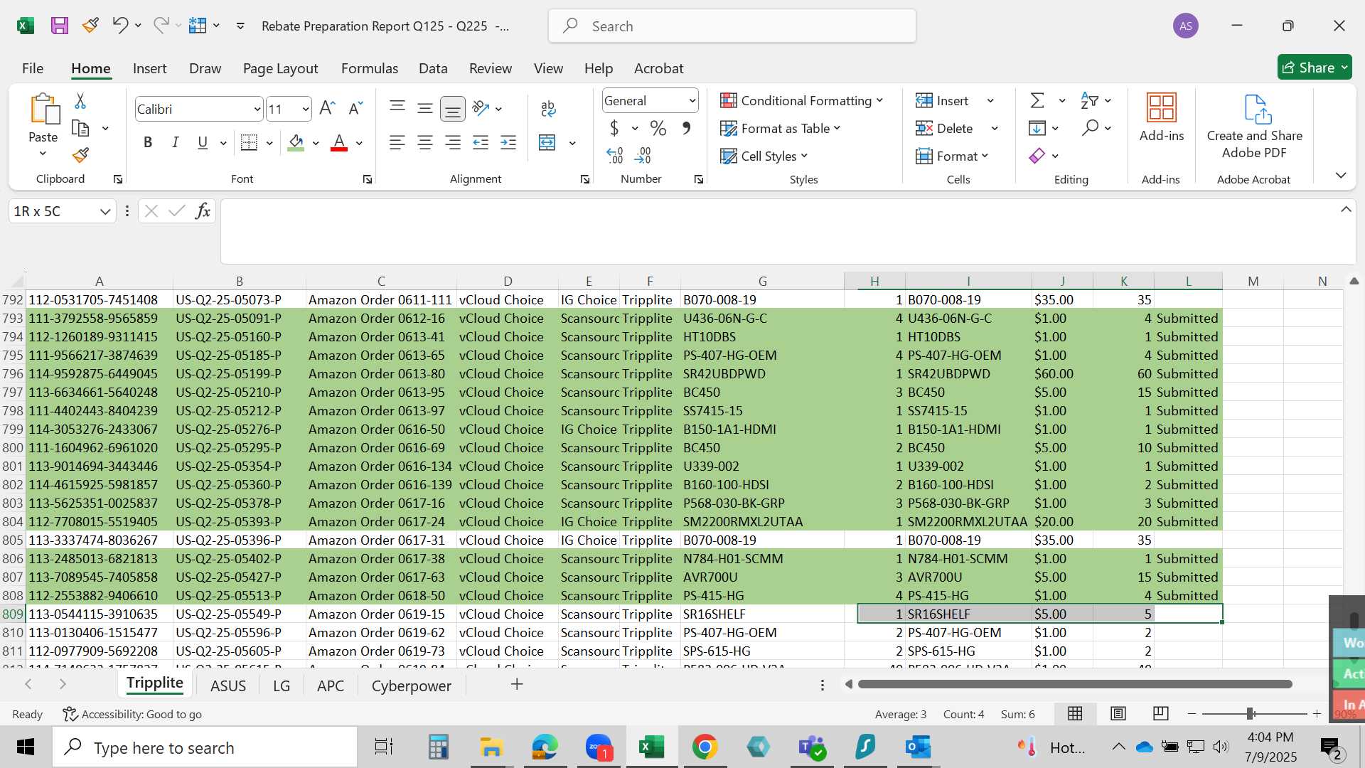The image size is (1365, 768).
Task: Click the AutoSum sigma icon
Action: [x=1037, y=101]
